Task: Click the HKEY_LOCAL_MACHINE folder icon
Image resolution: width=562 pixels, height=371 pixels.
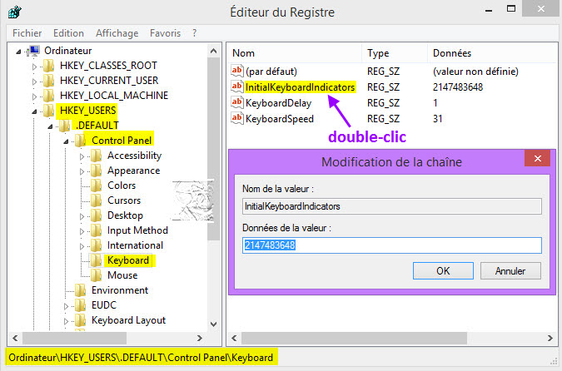Action: pyautogui.click(x=48, y=96)
